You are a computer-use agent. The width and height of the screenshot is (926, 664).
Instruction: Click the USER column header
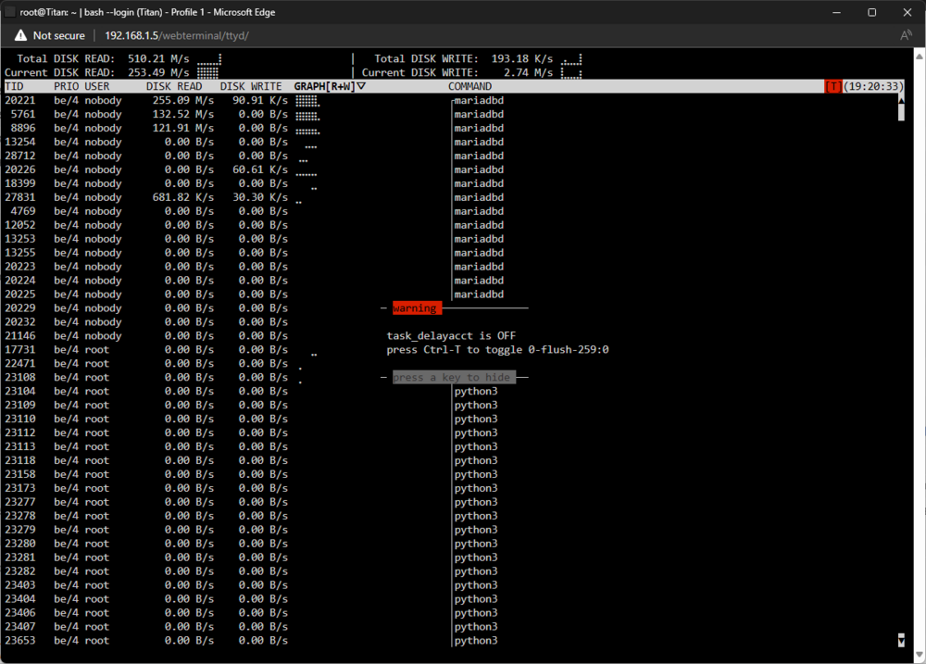[x=97, y=86]
